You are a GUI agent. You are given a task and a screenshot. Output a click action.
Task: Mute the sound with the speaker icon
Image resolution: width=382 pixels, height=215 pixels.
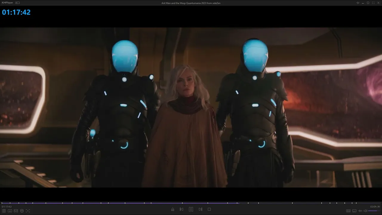(365, 211)
